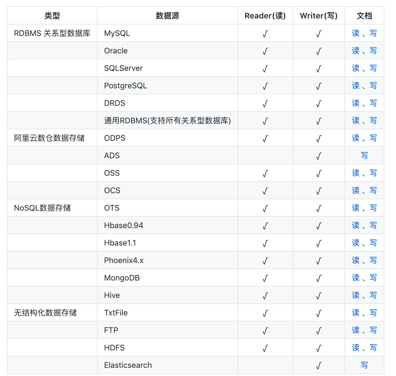Click the SQLServer data source cell
396x376 pixels.
pos(168,68)
